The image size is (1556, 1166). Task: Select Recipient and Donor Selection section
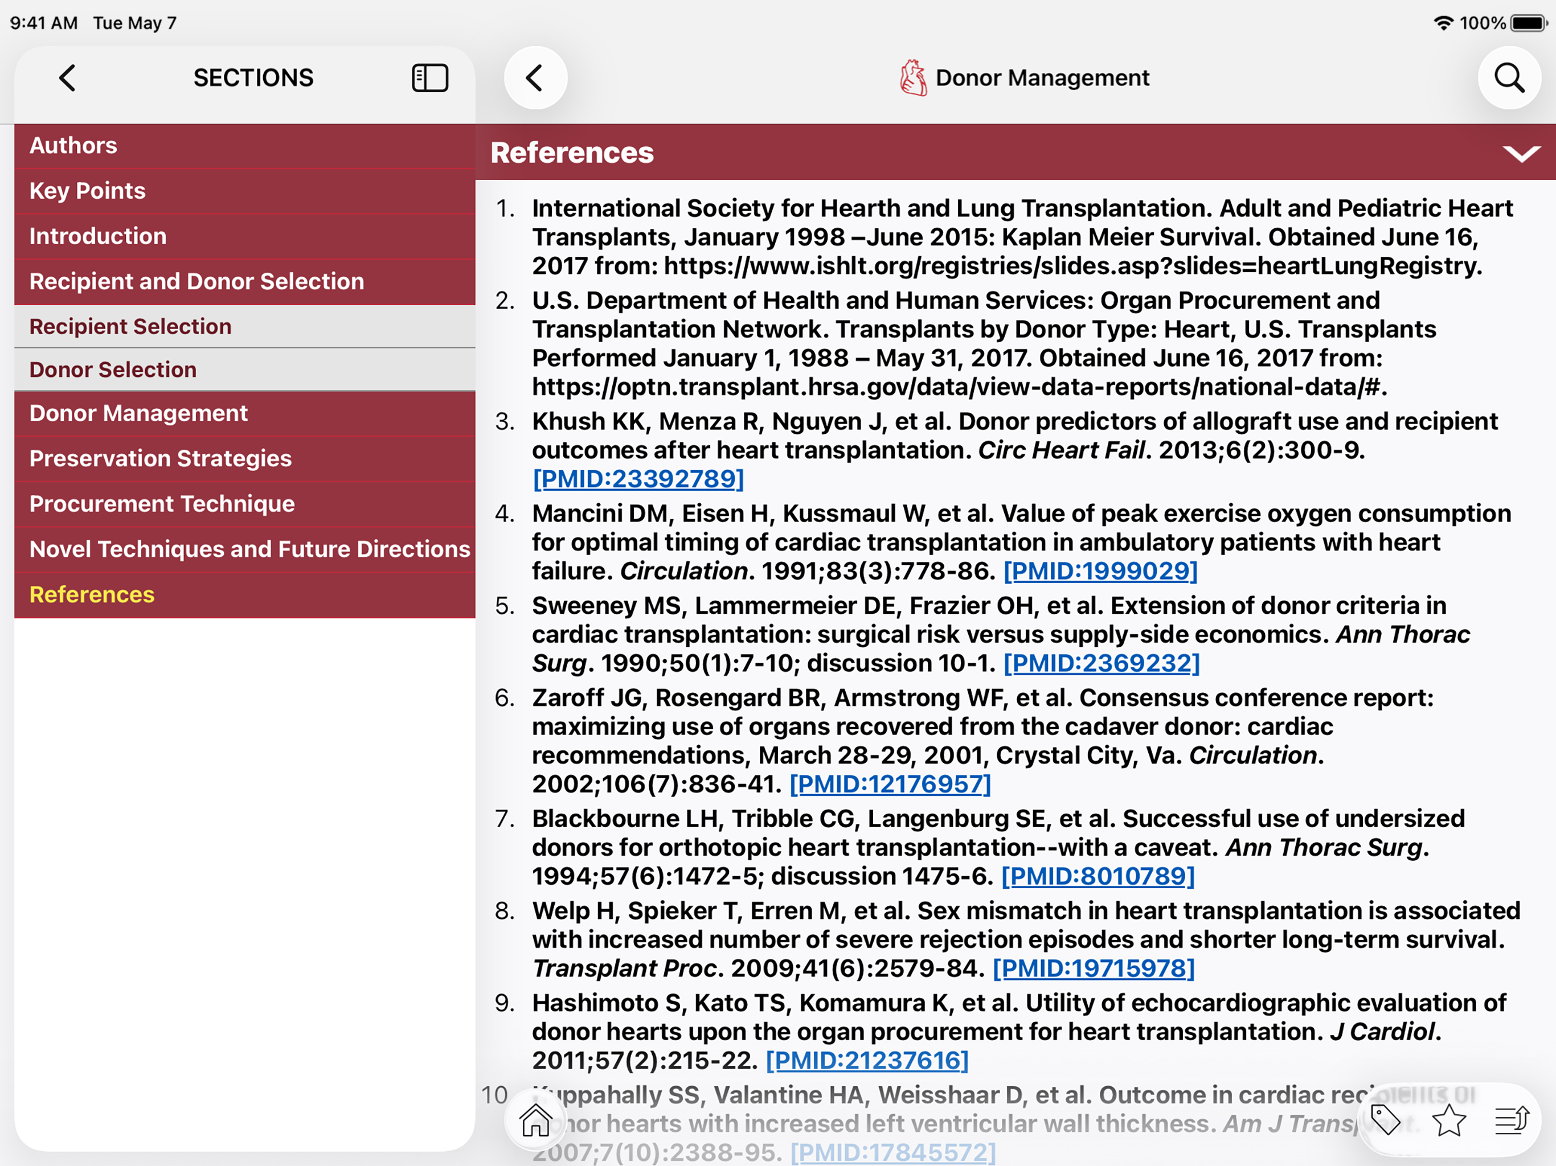click(245, 281)
